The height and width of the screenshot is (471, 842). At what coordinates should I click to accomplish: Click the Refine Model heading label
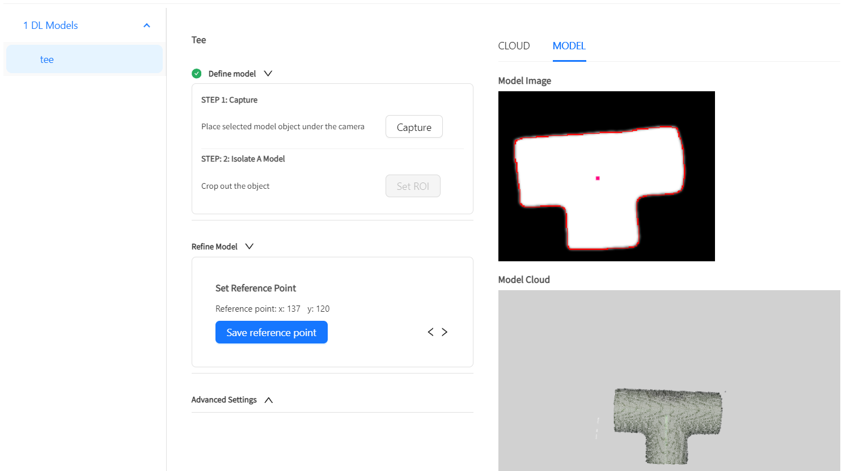[x=214, y=247]
